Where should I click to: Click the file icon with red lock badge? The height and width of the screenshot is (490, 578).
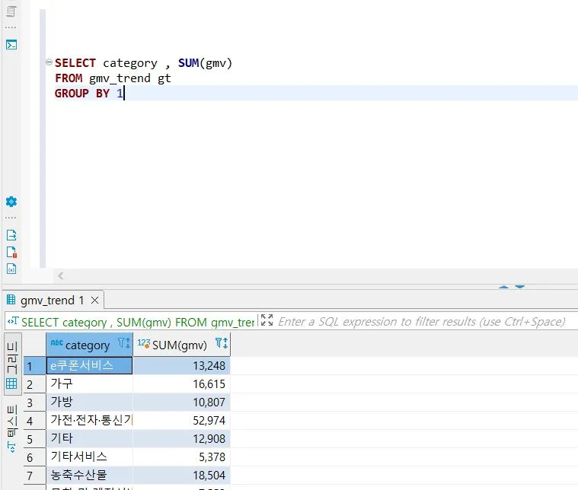pyautogui.click(x=11, y=252)
